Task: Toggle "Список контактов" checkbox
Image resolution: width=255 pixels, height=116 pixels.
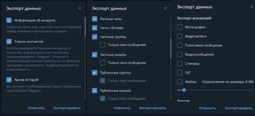Action: (x=9, y=41)
